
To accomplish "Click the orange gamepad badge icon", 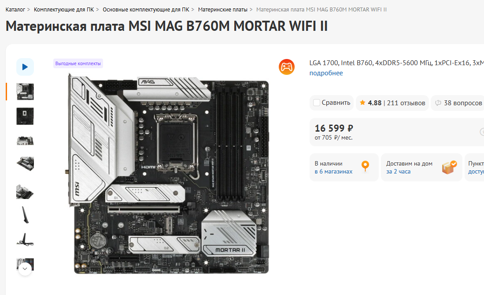I will coord(286,67).
